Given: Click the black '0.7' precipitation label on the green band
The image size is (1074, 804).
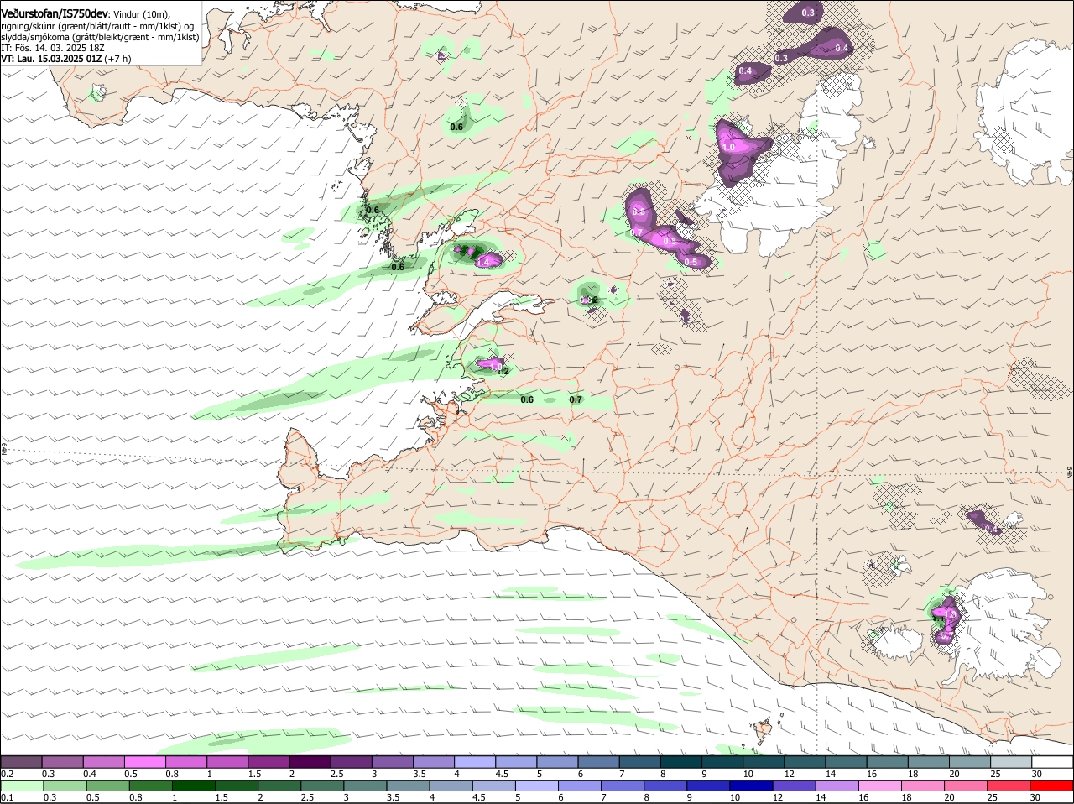Looking at the screenshot, I should [x=576, y=399].
